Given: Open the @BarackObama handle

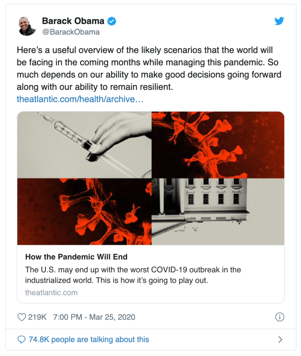Looking at the screenshot, I should 71,32.
